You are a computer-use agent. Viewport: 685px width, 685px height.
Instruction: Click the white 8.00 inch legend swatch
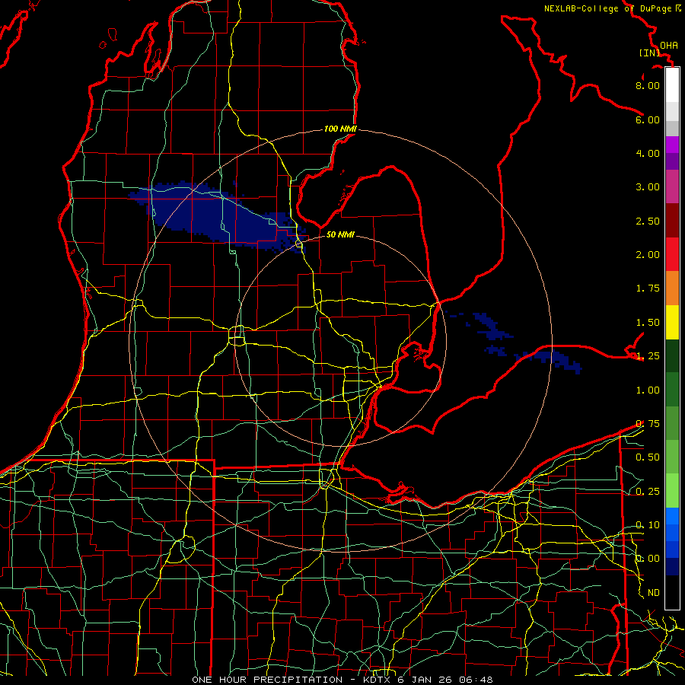672,84
